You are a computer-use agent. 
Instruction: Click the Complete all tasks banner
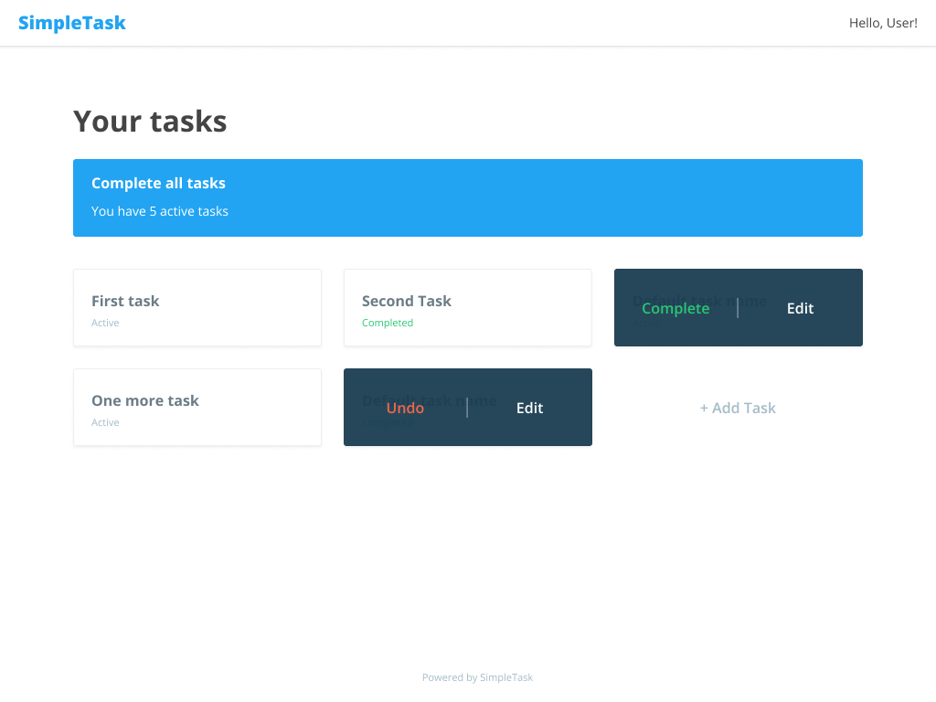(x=468, y=197)
